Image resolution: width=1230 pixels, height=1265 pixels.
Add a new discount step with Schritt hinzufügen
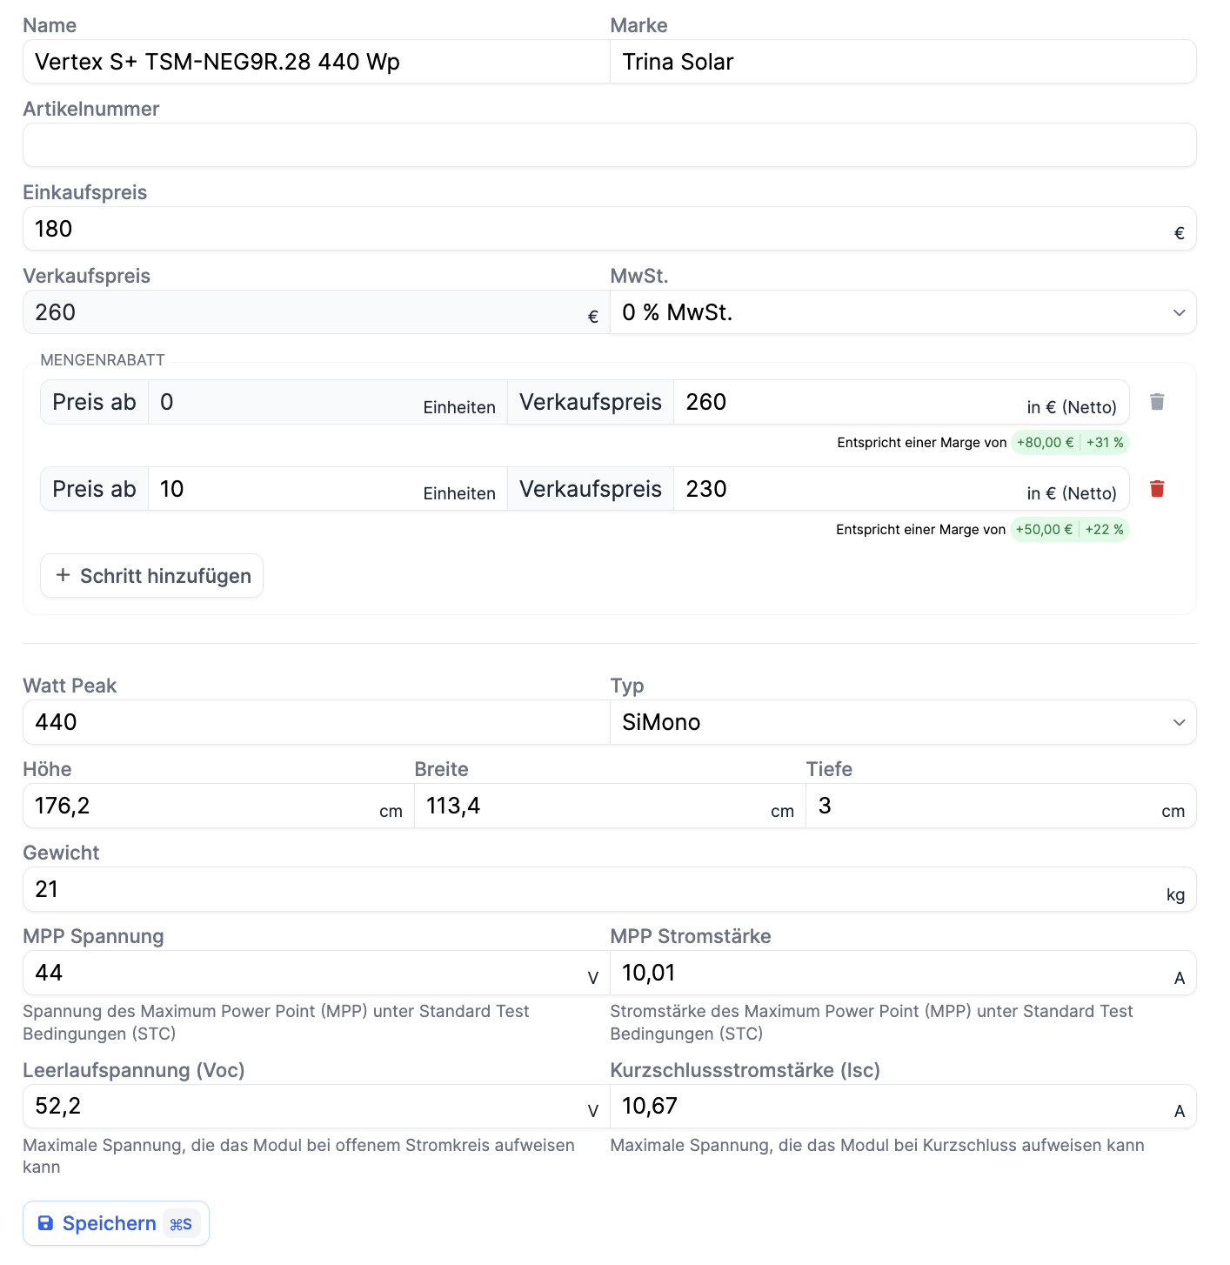[x=152, y=576]
